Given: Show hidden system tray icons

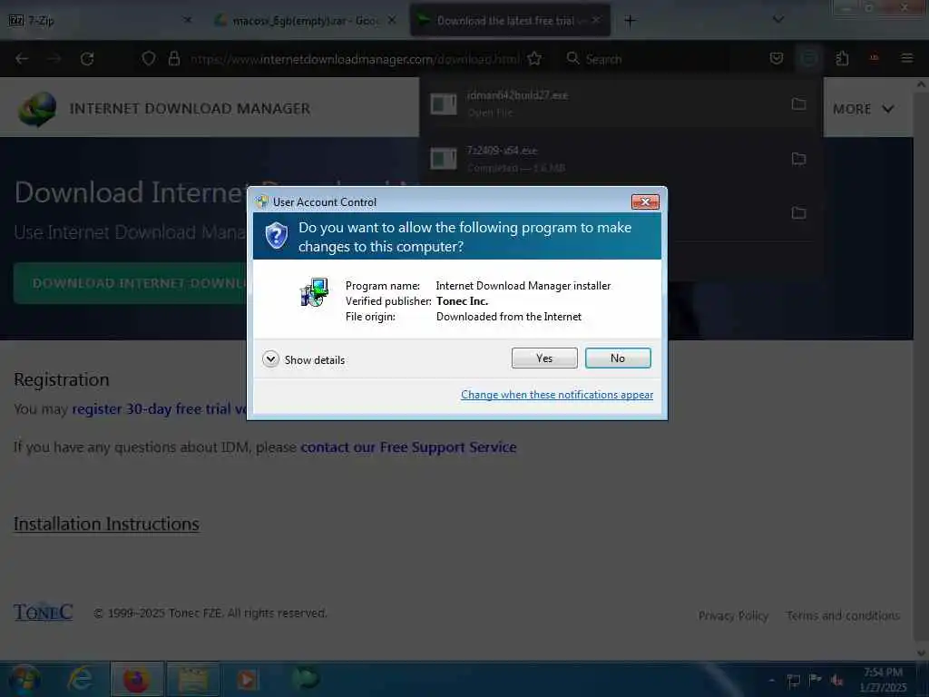Looking at the screenshot, I should pyautogui.click(x=771, y=680).
